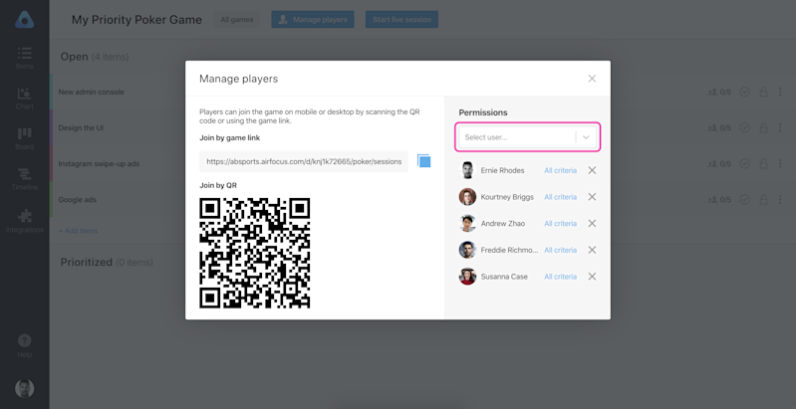This screenshot has height=409, width=796.
Task: Click the lock icon on Design the UI row
Action: coord(763,127)
